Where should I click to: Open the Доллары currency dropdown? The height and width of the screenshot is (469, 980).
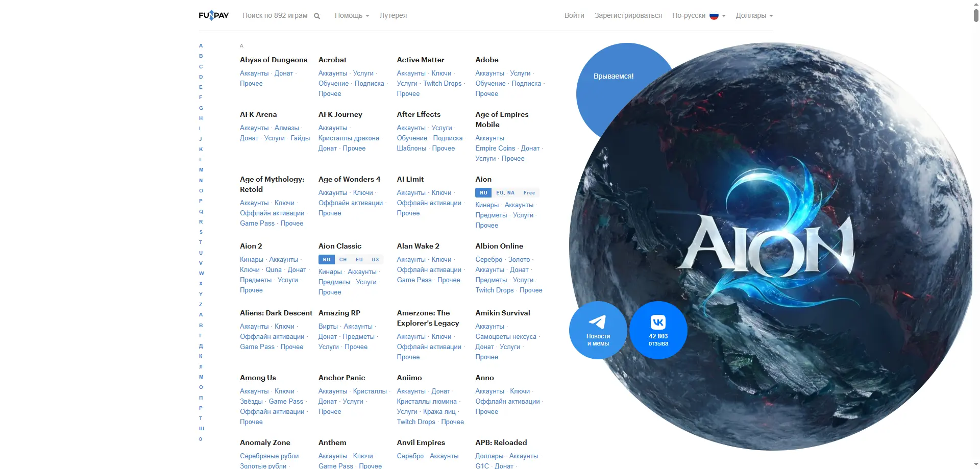point(754,15)
